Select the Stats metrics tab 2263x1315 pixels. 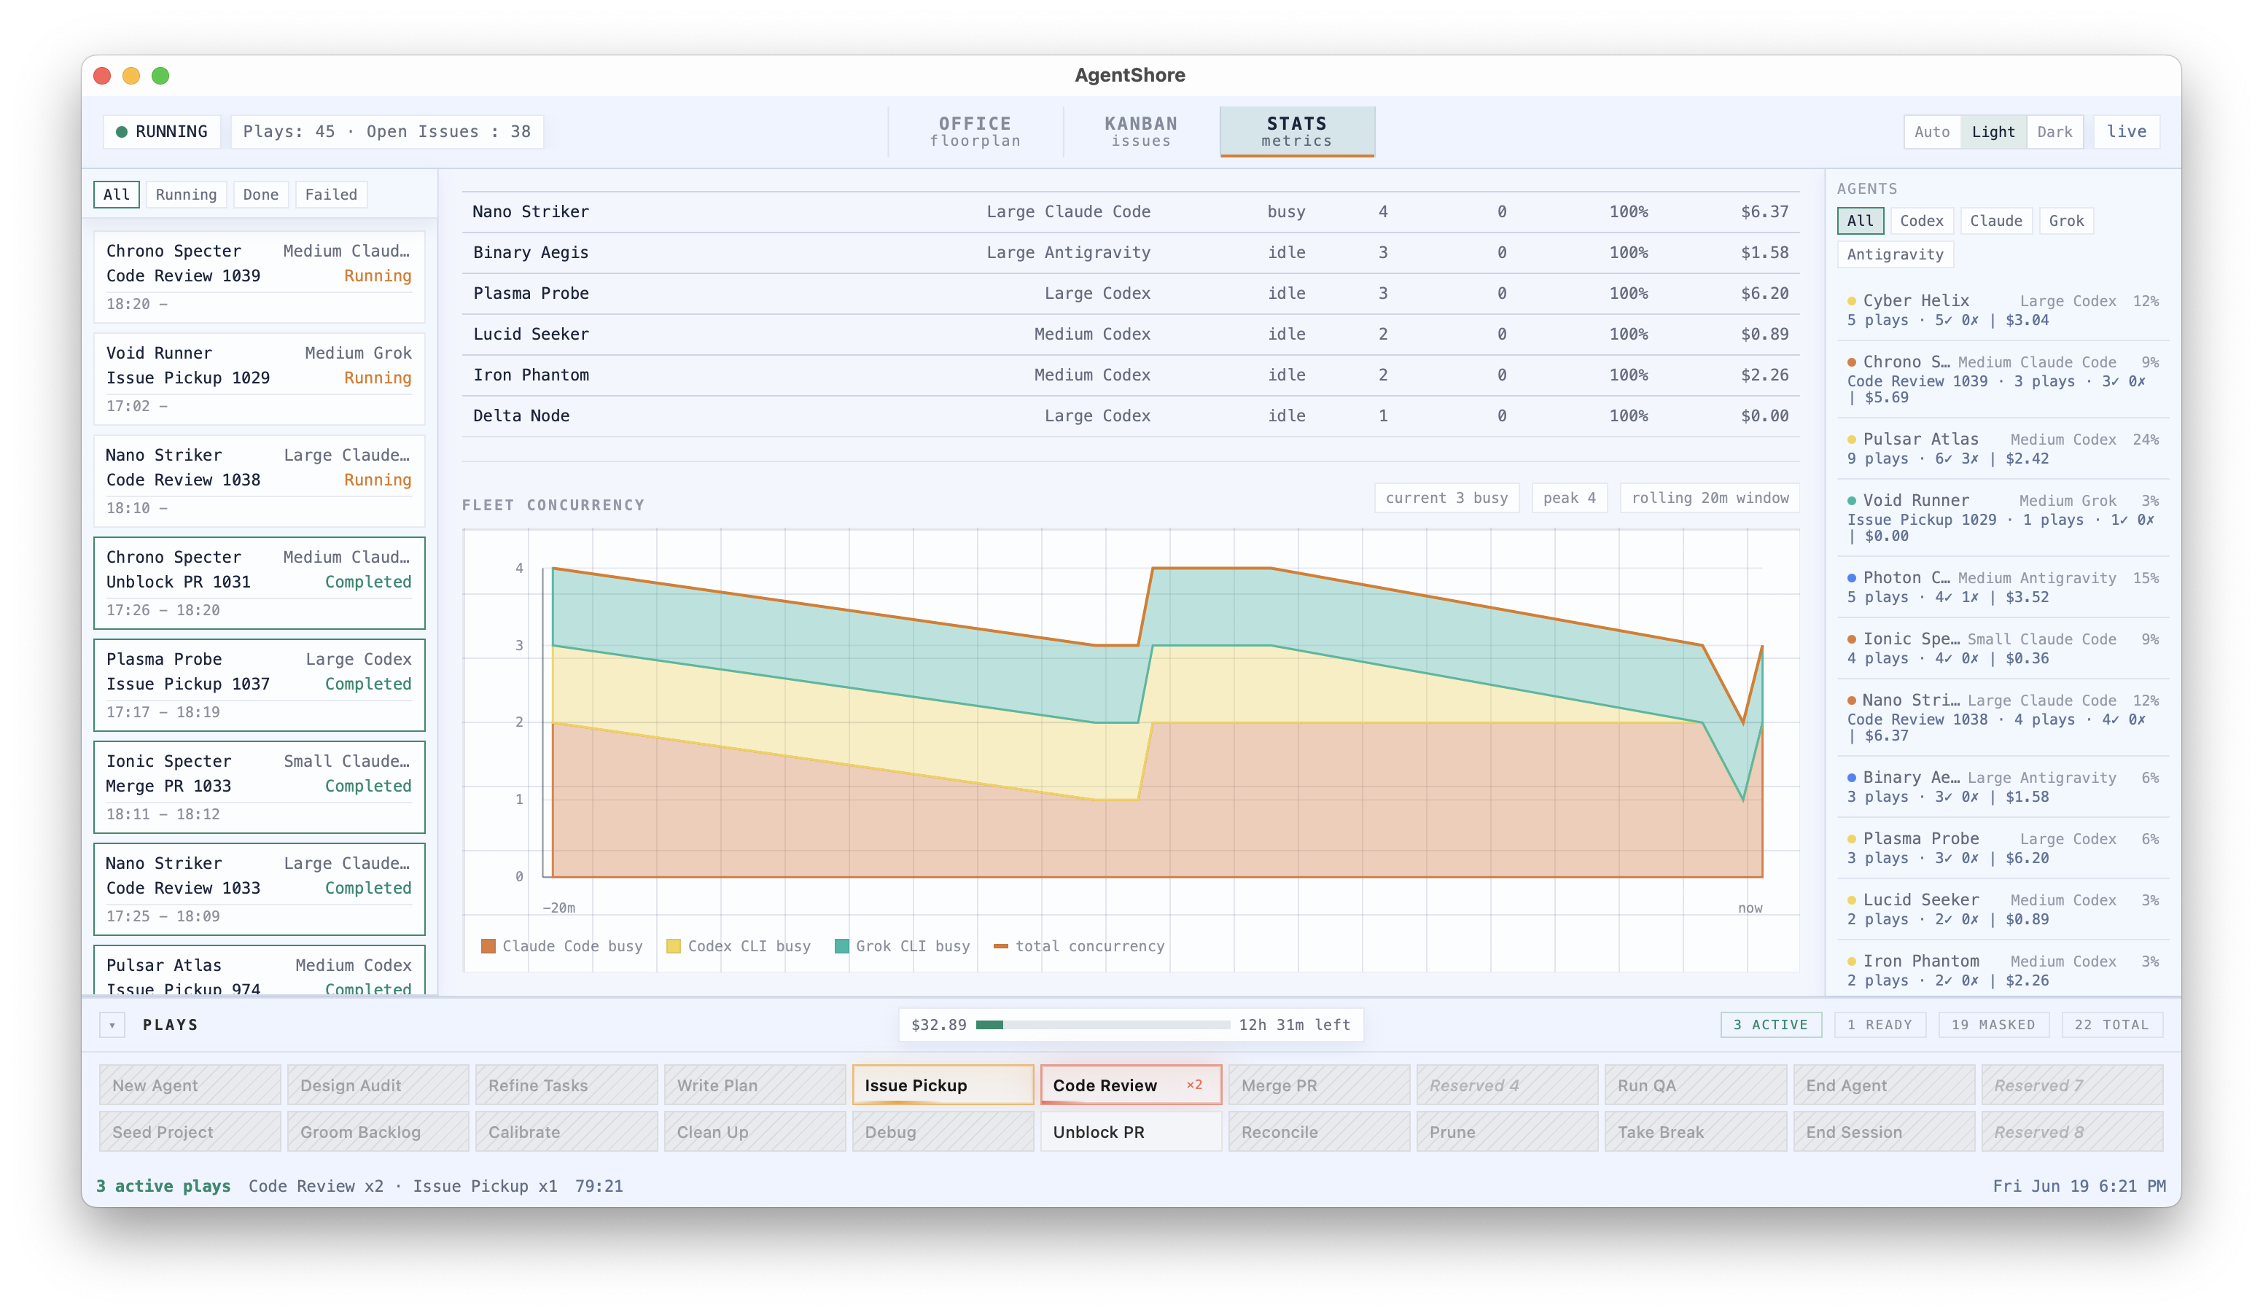1297,131
